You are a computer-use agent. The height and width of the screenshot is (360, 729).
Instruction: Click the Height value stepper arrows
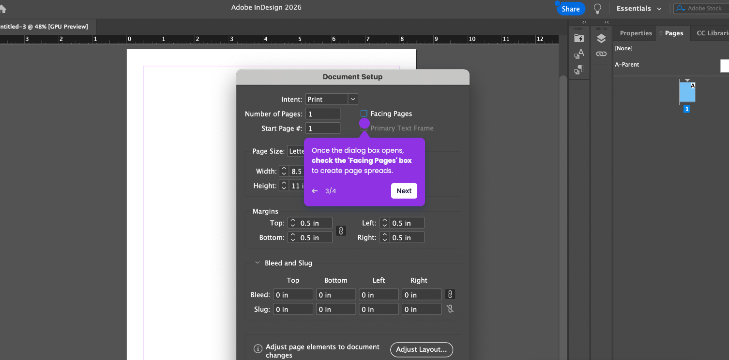point(284,186)
